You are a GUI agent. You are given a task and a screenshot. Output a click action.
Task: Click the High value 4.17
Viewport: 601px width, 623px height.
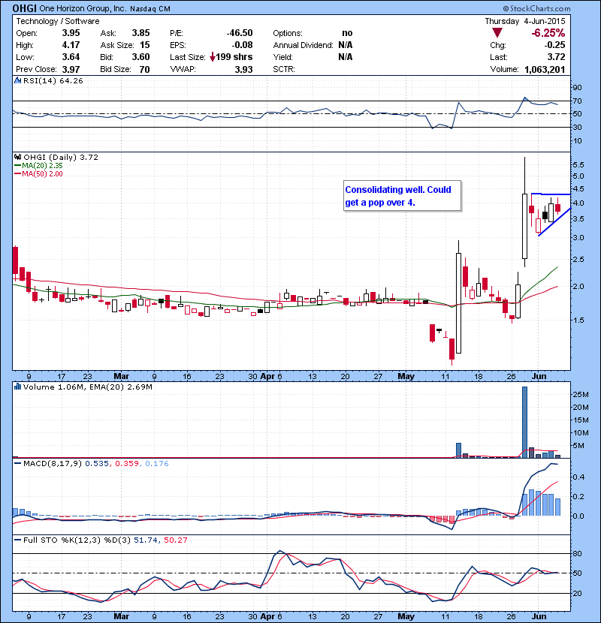tap(71, 45)
